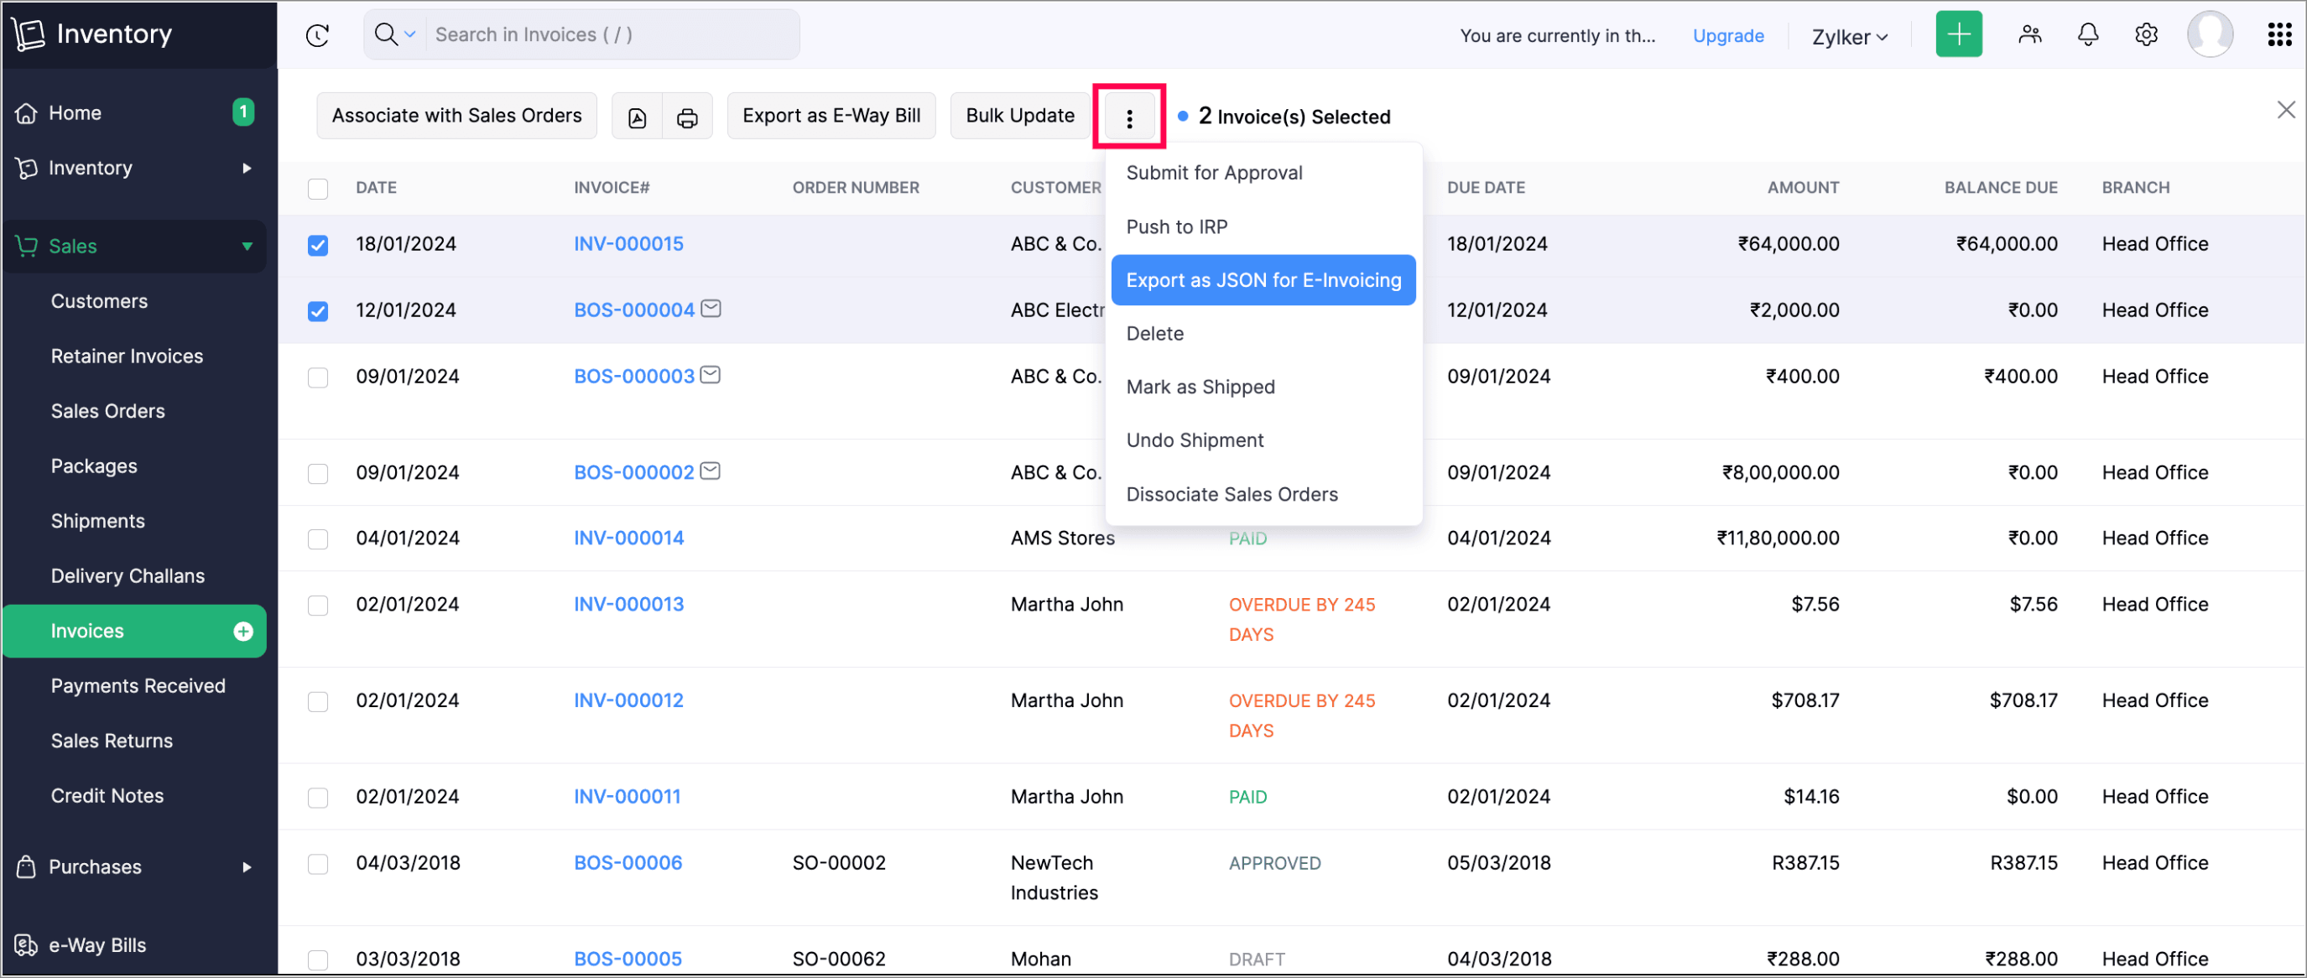Check the BOS-00006 row checkbox
The height and width of the screenshot is (978, 2307).
click(x=318, y=863)
